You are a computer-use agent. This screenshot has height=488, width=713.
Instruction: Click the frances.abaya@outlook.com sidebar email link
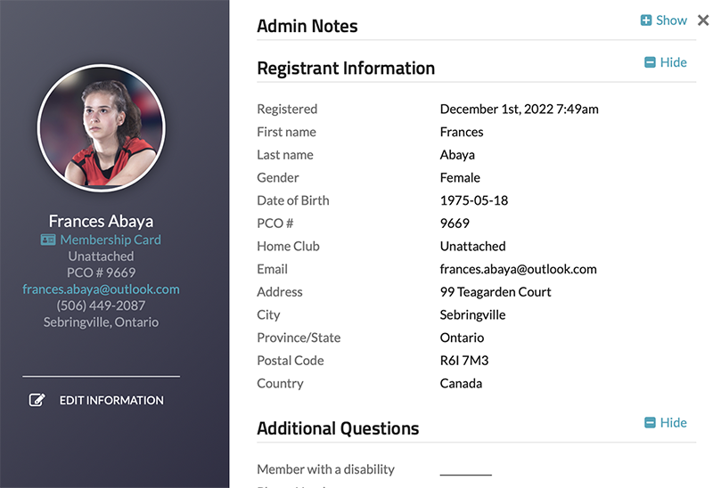tap(101, 289)
